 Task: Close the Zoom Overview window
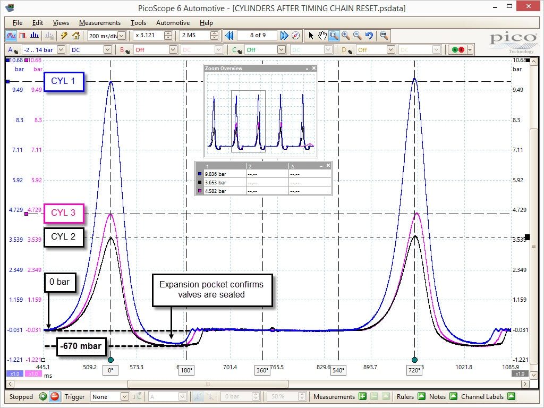(x=314, y=69)
